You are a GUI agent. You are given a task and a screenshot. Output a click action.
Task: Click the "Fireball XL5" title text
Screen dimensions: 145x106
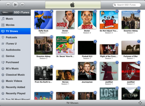pos(87,56)
